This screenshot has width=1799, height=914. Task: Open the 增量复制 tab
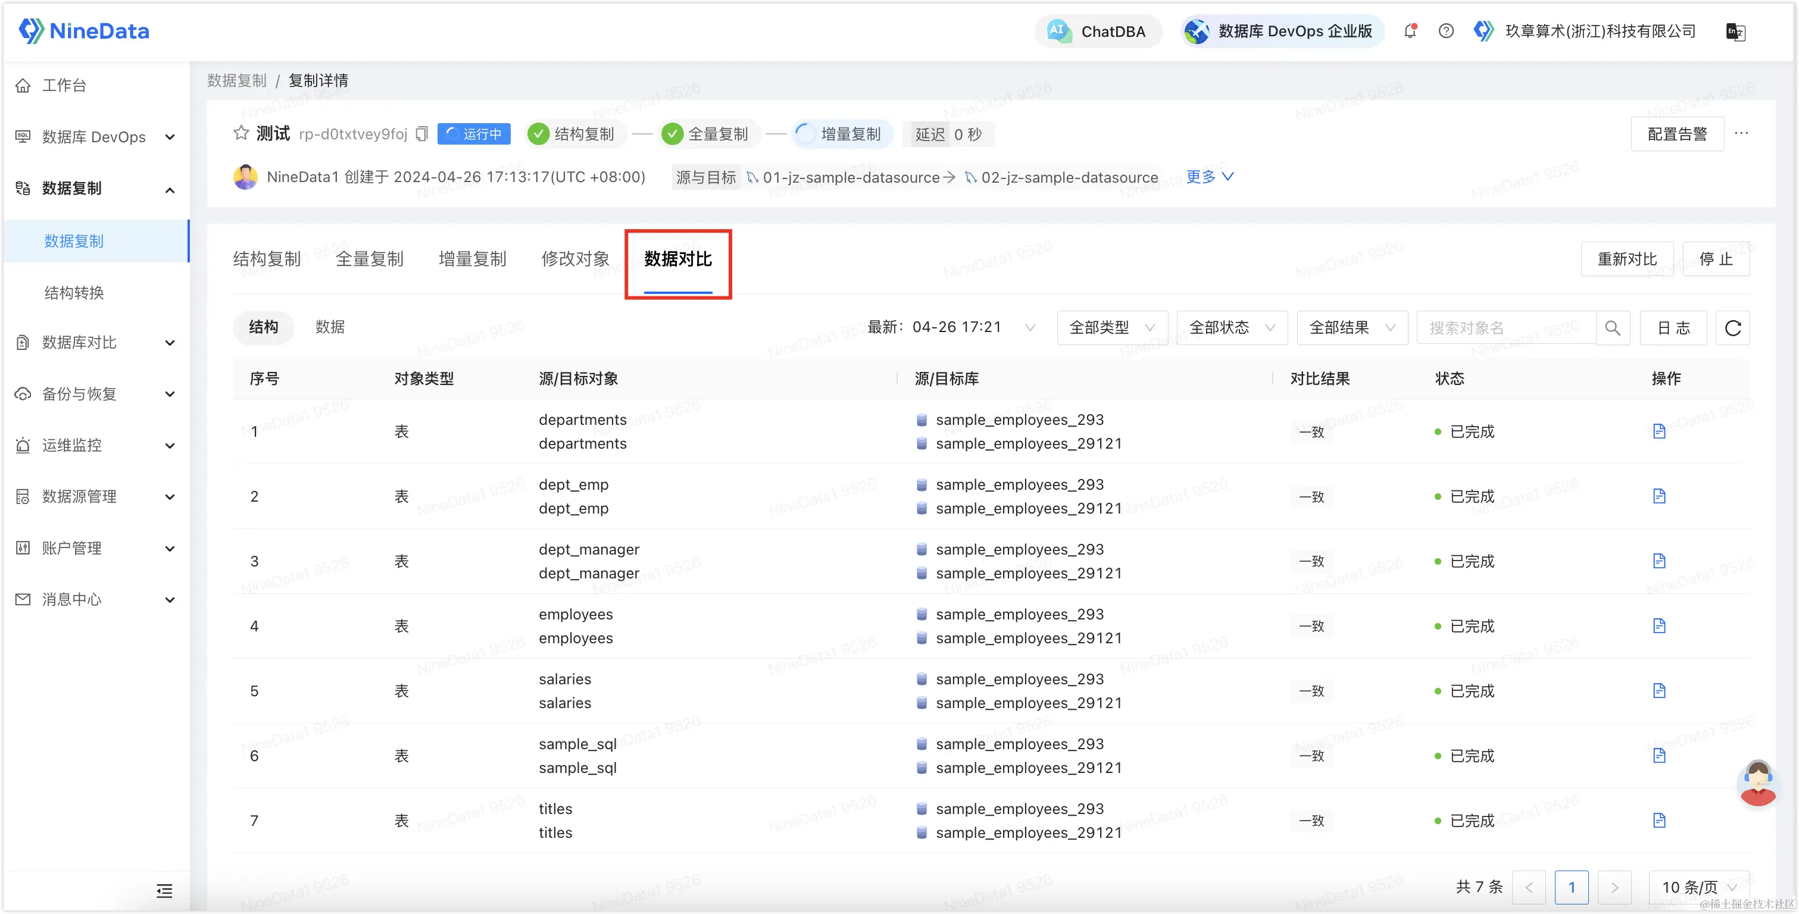coord(472,260)
